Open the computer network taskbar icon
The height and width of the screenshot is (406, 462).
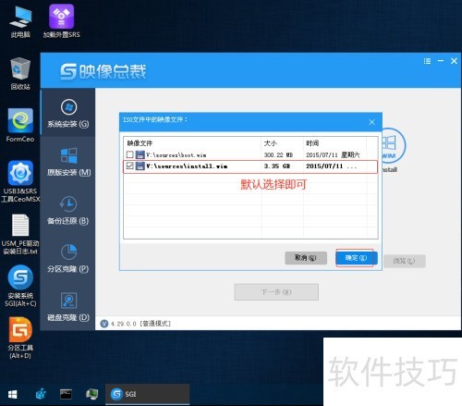(91, 394)
